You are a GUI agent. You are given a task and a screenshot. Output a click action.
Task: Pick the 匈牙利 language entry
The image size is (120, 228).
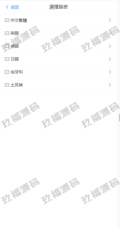tap(59, 72)
